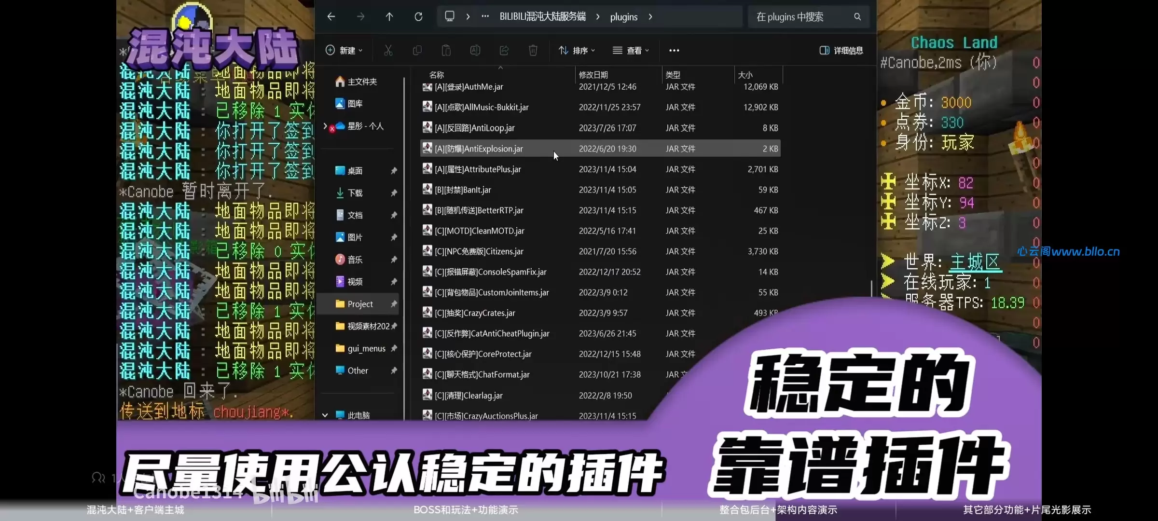Open the Other folder in sidebar
Image resolution: width=1158 pixels, height=521 pixels.
point(352,370)
